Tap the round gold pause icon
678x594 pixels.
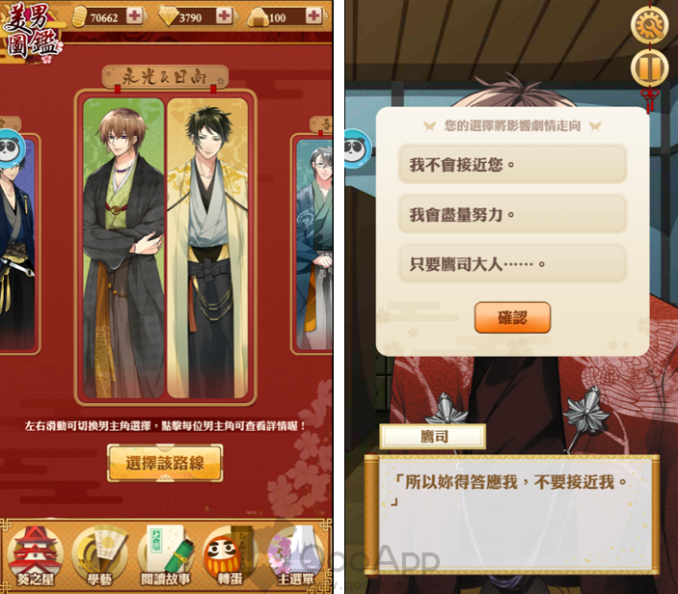(649, 67)
